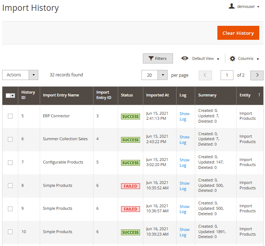
Task: Open the Default View dropdown
Action: pyautogui.click(x=206, y=58)
